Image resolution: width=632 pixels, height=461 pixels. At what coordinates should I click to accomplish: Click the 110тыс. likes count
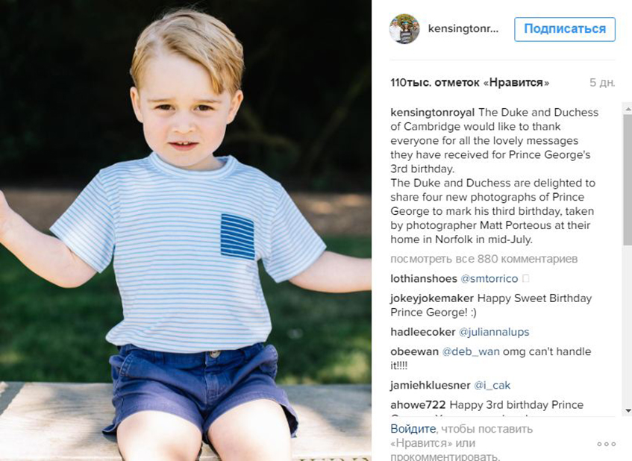(469, 83)
